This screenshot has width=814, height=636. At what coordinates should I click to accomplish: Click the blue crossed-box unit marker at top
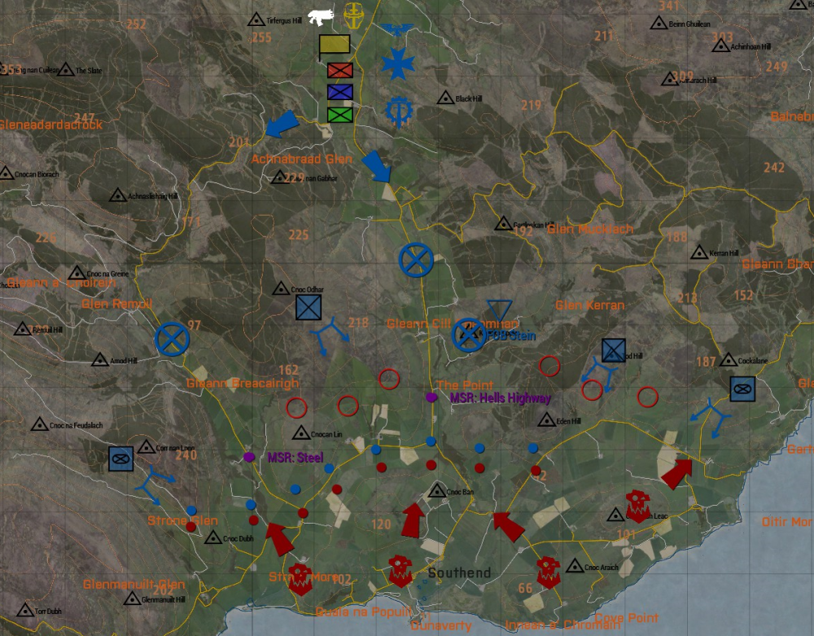(x=339, y=92)
